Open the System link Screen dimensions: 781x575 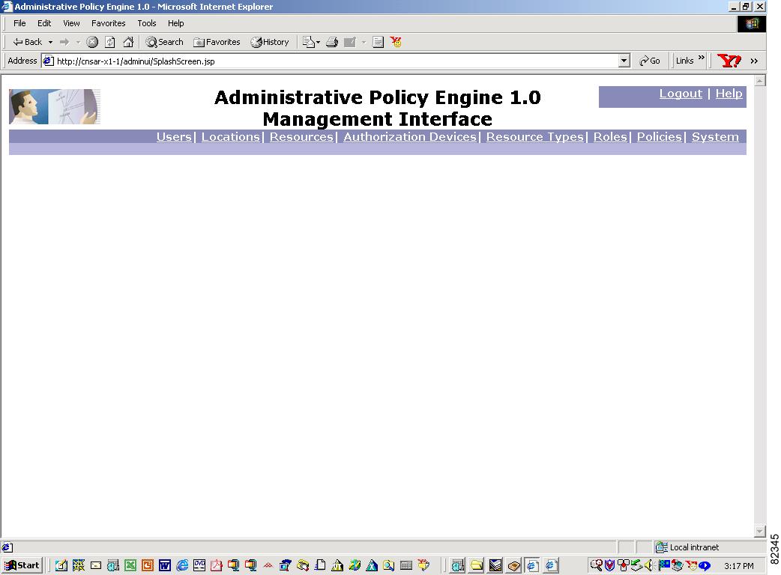point(715,137)
